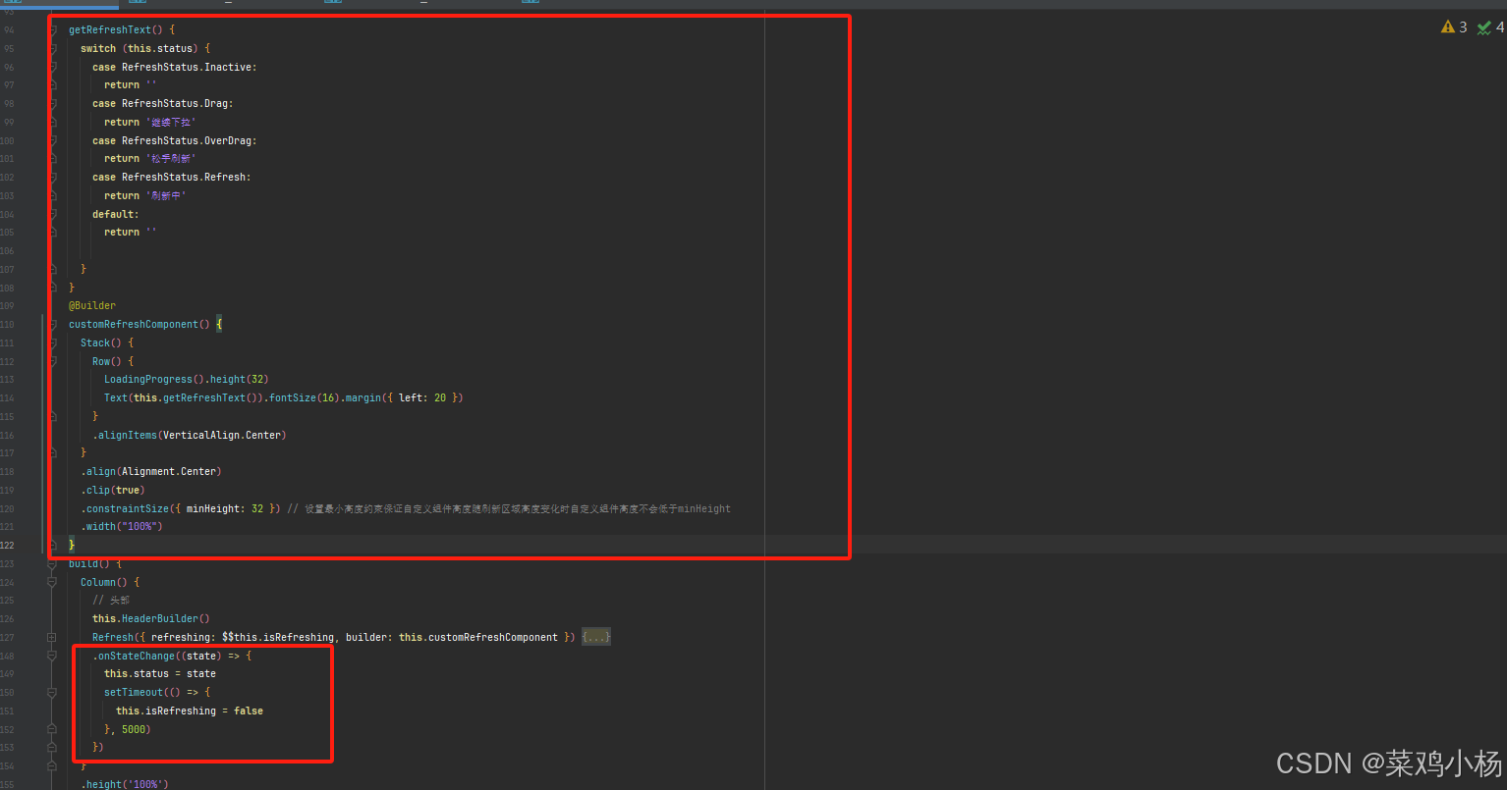Click 'Stack() {' on line 111
The width and height of the screenshot is (1507, 790).
(107, 342)
